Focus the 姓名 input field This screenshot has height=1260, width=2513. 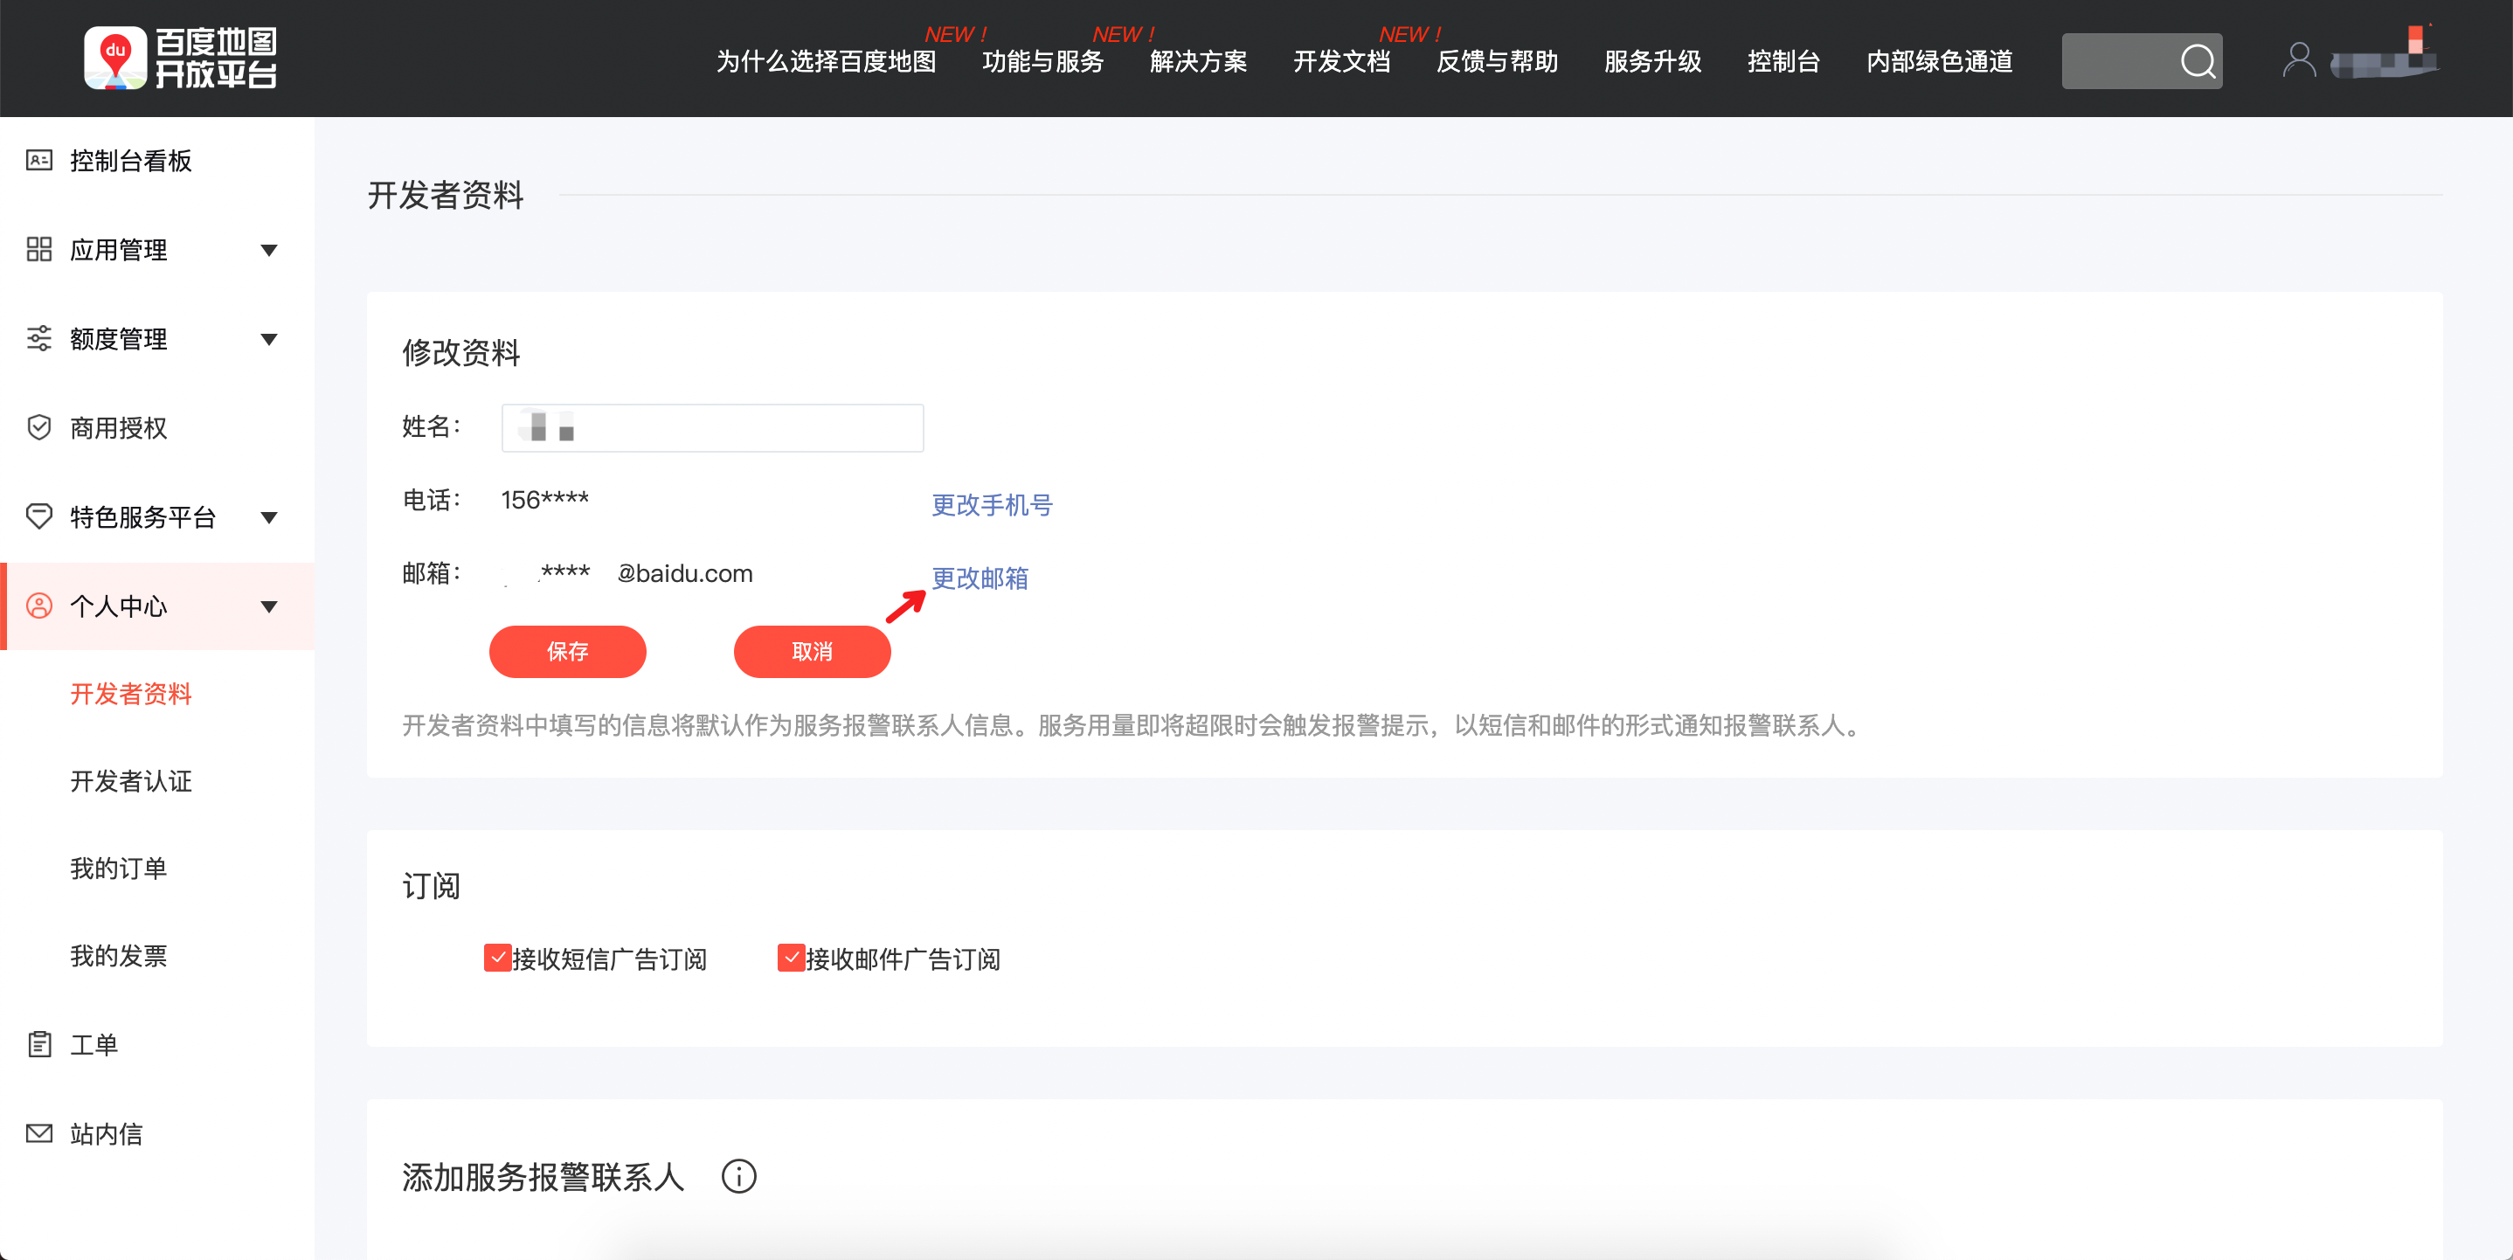point(712,427)
